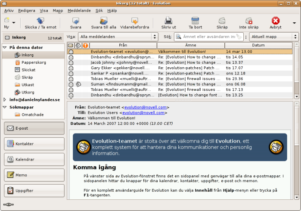Expand the info@danielnylander.se account
This screenshot has height=211, width=301.
tap(5, 99)
